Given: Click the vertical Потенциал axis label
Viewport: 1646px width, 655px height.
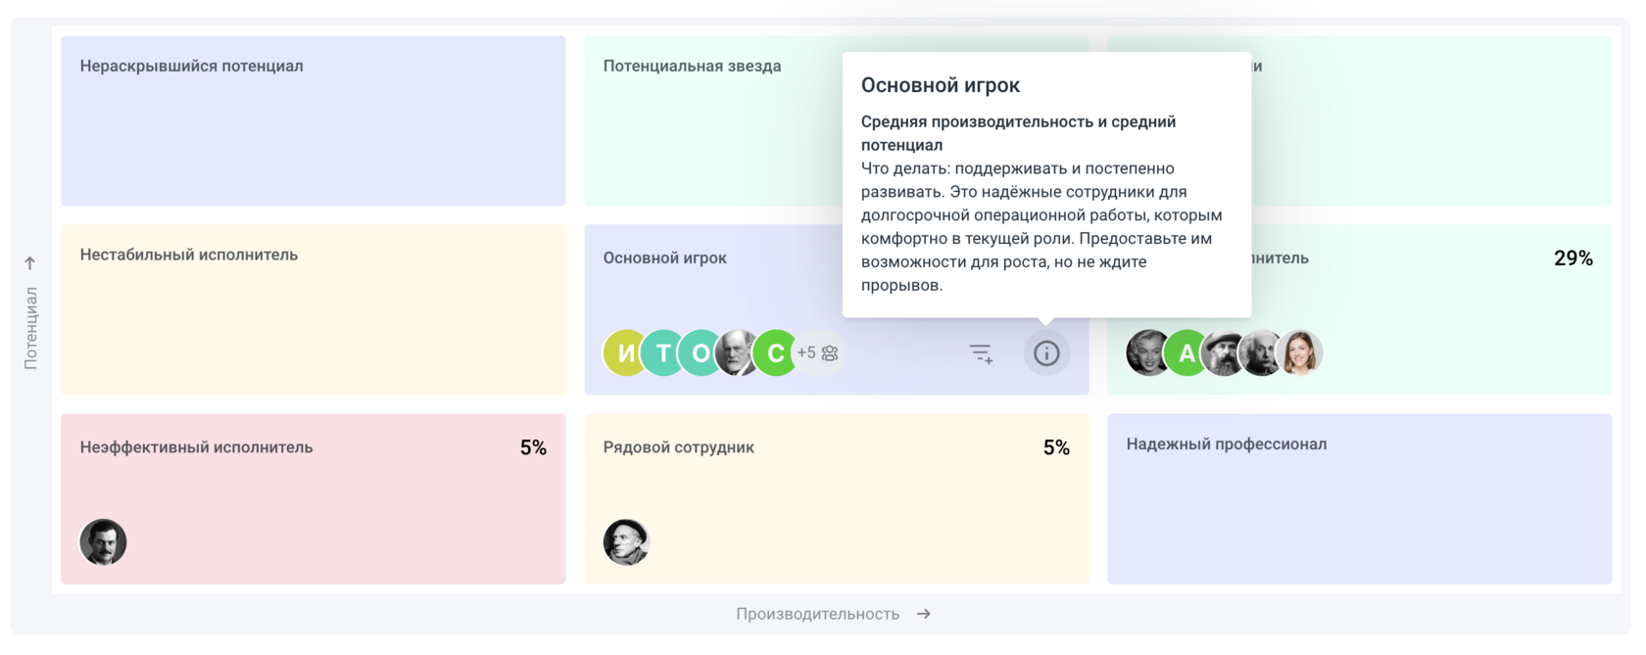Looking at the screenshot, I should (30, 328).
